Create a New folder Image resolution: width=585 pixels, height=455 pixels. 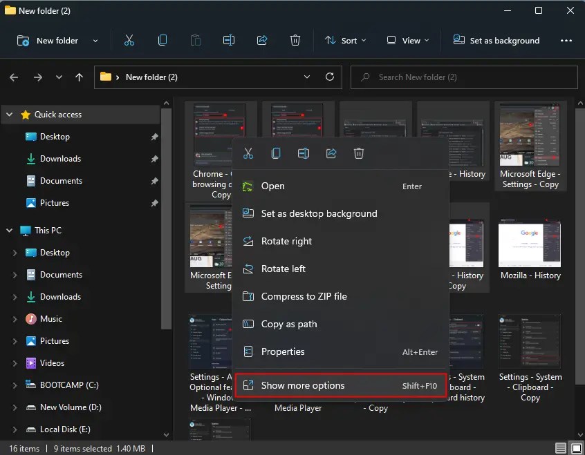[50, 40]
